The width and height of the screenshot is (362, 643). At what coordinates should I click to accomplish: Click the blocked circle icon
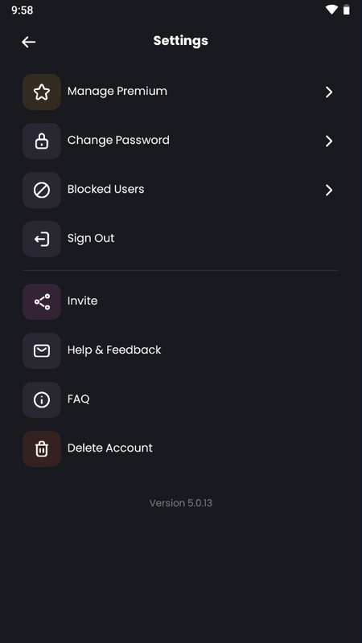[x=42, y=190]
